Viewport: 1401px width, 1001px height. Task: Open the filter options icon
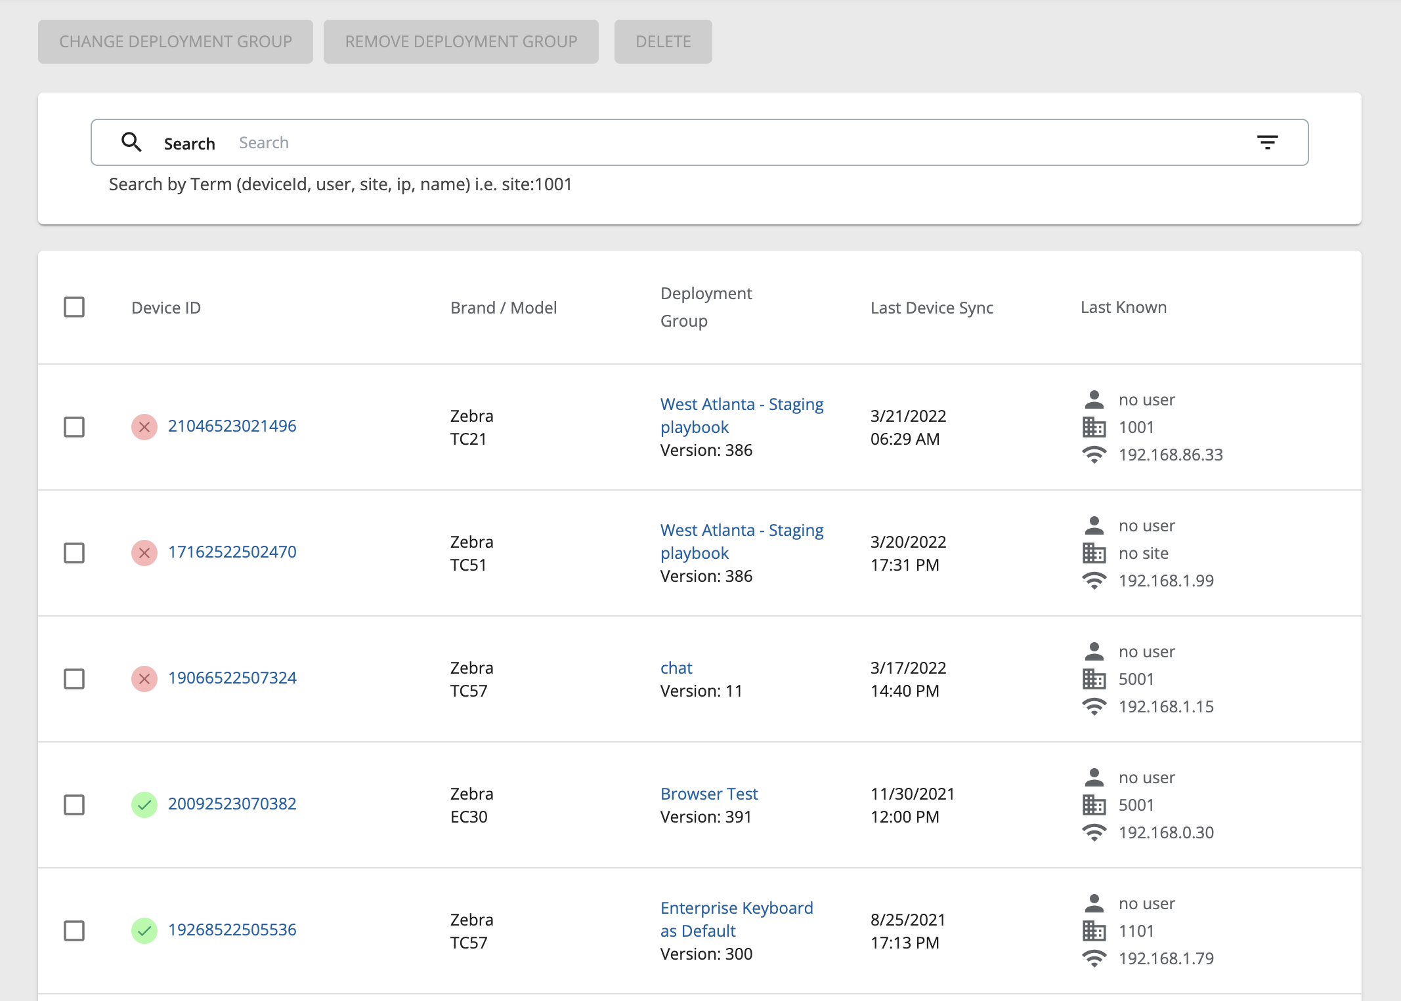coord(1267,142)
